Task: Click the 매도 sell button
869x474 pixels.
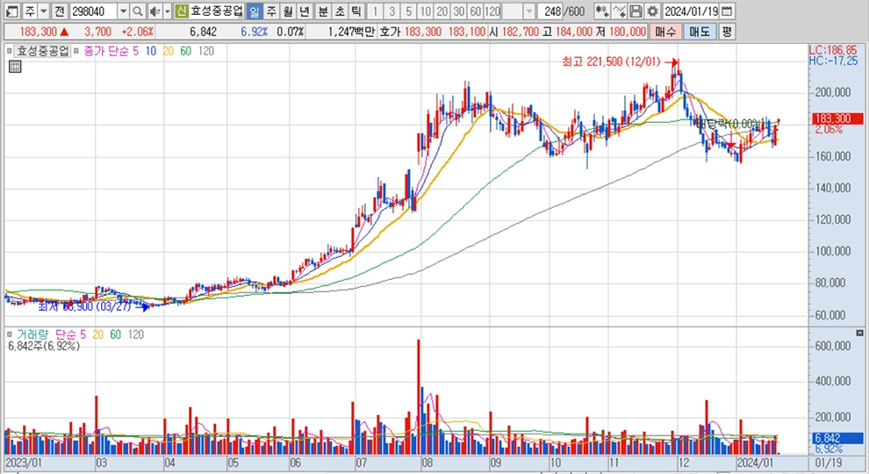Action: pos(700,32)
